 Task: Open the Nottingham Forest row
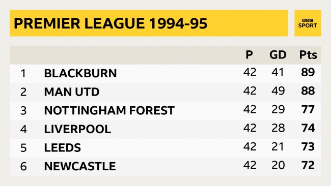pos(165,111)
